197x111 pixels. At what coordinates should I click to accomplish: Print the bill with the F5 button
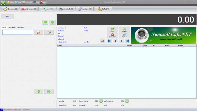pos(66,9)
